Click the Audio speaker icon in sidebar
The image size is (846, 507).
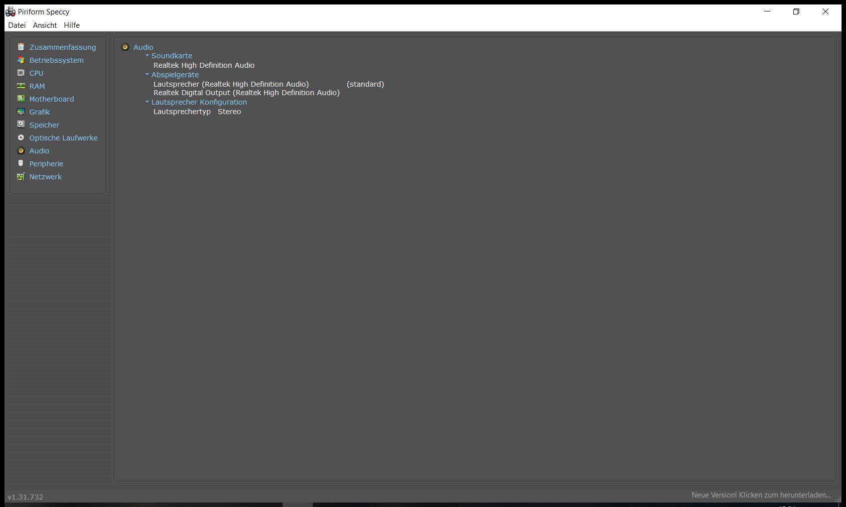coord(21,150)
